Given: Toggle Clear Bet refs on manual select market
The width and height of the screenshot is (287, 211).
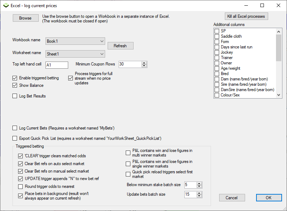Looking at the screenshot, I should 20,171.
